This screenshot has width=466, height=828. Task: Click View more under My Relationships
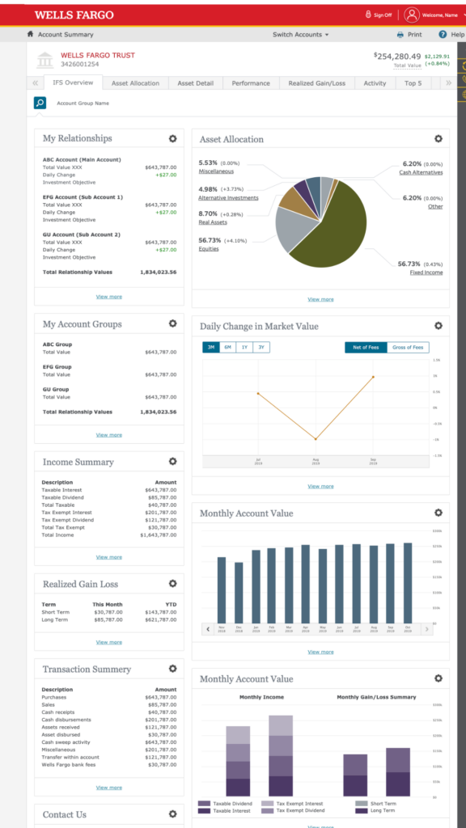pyautogui.click(x=109, y=297)
